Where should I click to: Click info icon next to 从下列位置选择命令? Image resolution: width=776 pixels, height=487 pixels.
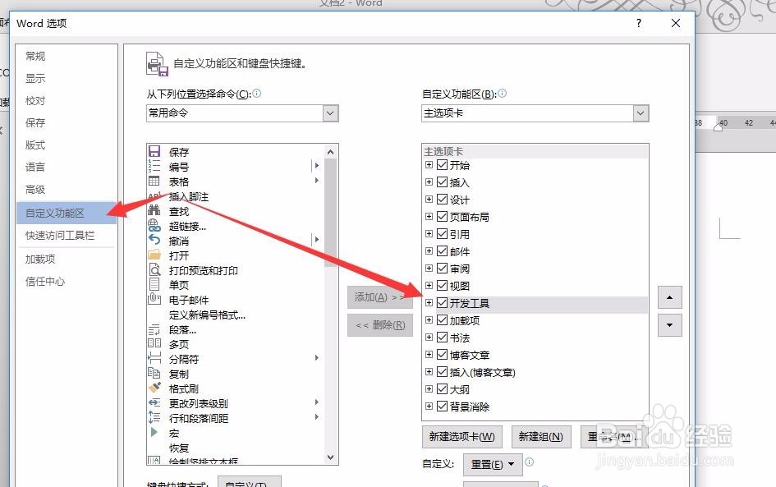click(x=257, y=93)
